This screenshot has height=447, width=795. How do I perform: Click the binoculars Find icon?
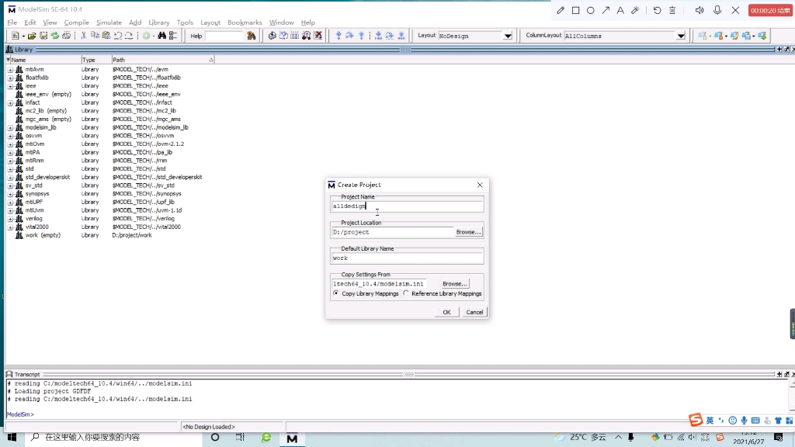tap(161, 36)
